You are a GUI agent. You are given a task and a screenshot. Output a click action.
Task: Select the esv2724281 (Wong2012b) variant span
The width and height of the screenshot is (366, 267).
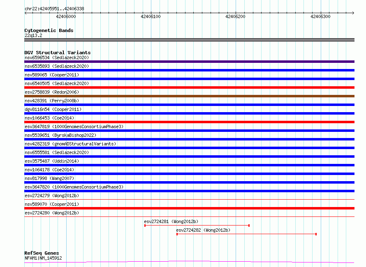click(197, 226)
